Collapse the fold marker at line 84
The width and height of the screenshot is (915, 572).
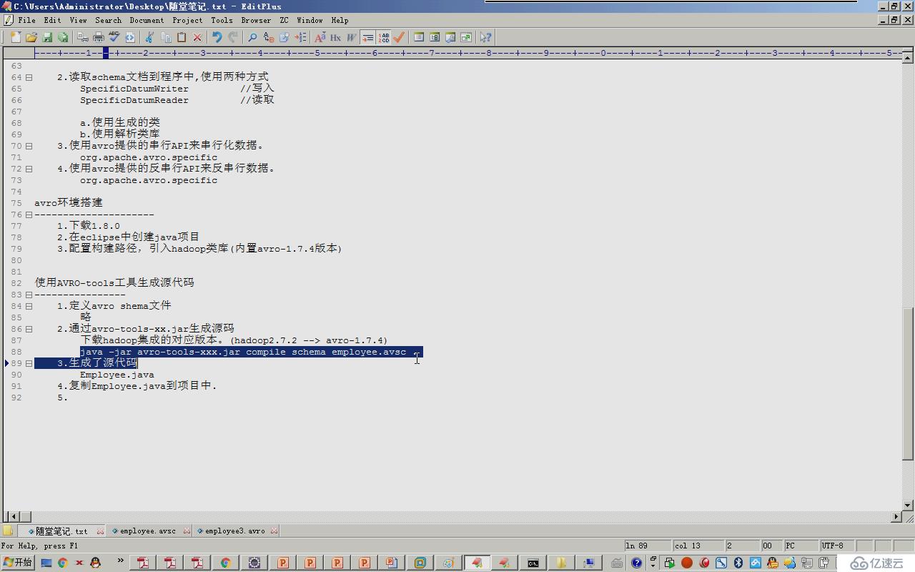(29, 306)
